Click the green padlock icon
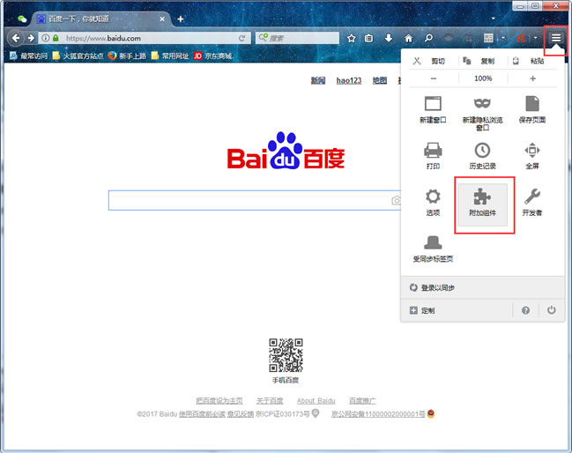The height and width of the screenshot is (453, 572). [56, 38]
